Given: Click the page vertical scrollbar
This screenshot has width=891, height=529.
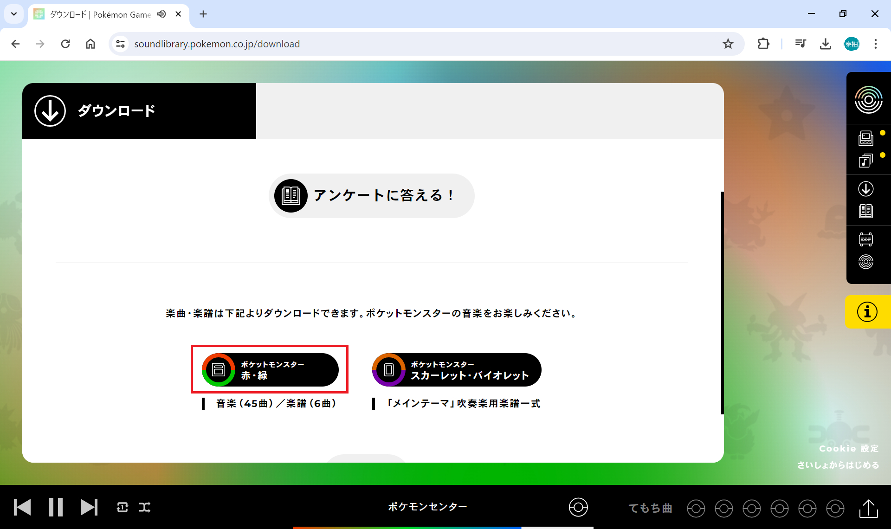Looking at the screenshot, I should pyautogui.click(x=723, y=303).
